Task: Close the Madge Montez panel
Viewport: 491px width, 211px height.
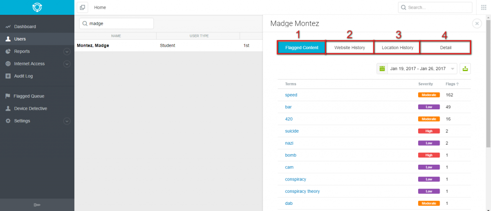Action: point(477,23)
